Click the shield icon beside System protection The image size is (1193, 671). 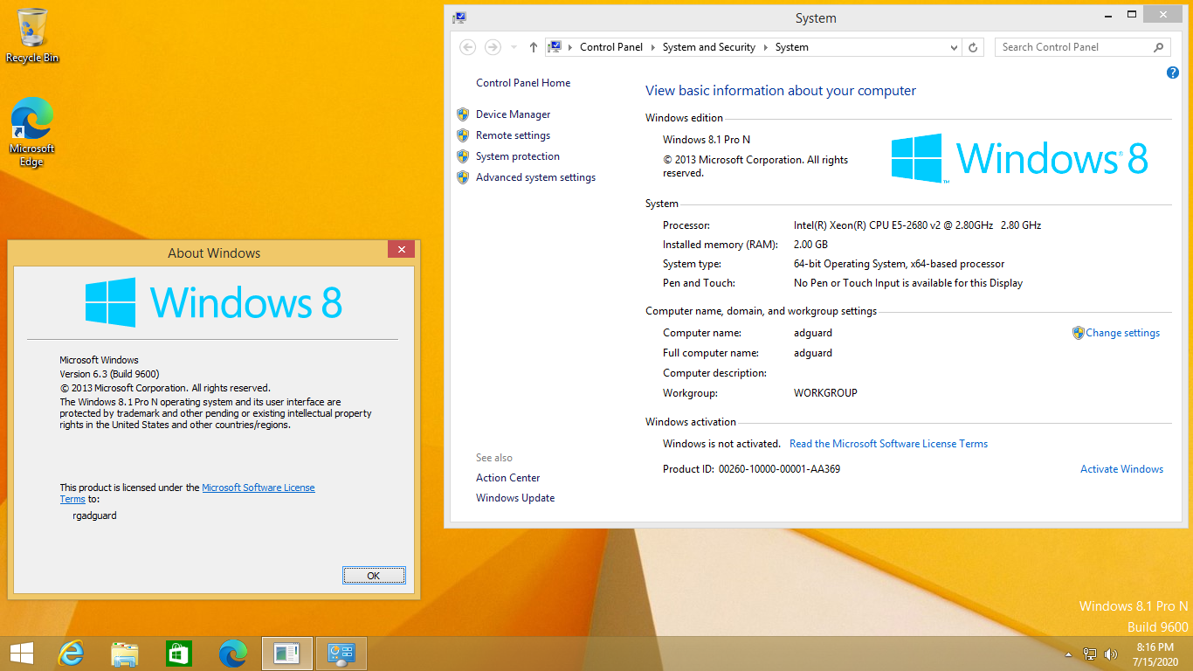[463, 156]
